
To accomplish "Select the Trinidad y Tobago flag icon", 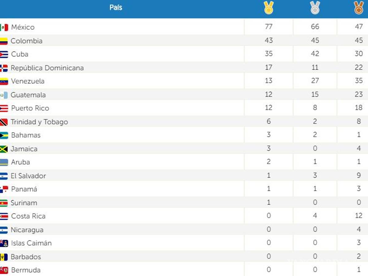I will (x=3, y=121).
